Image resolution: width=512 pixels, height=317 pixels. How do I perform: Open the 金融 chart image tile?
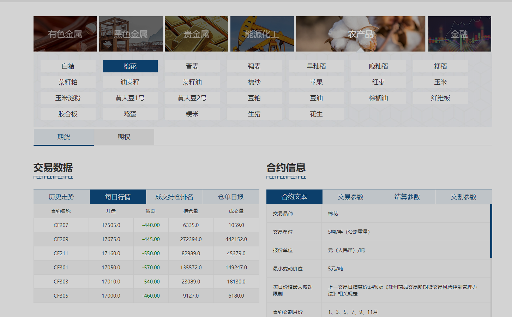459,34
